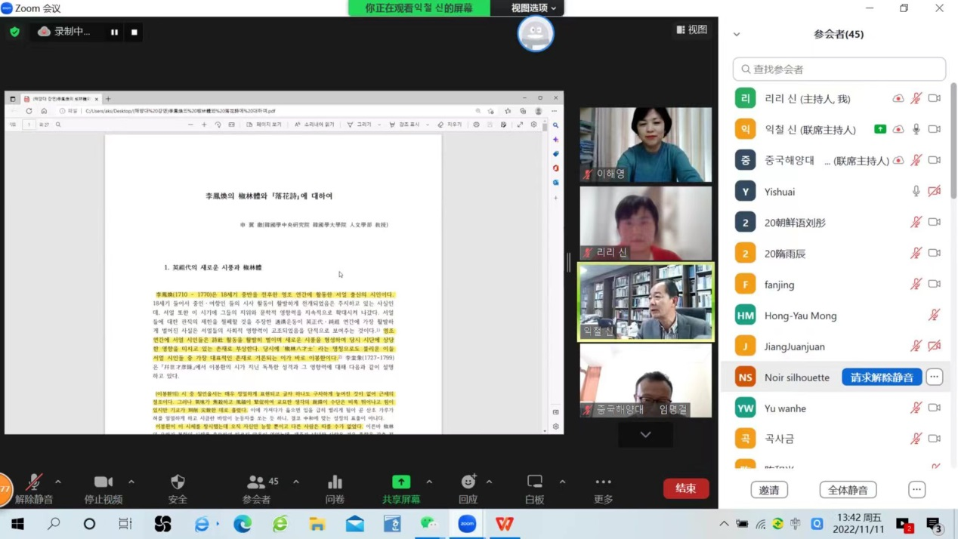The image size is (958, 539).
Task: Expand more video thumbnails with down chevron
Action: point(645,434)
